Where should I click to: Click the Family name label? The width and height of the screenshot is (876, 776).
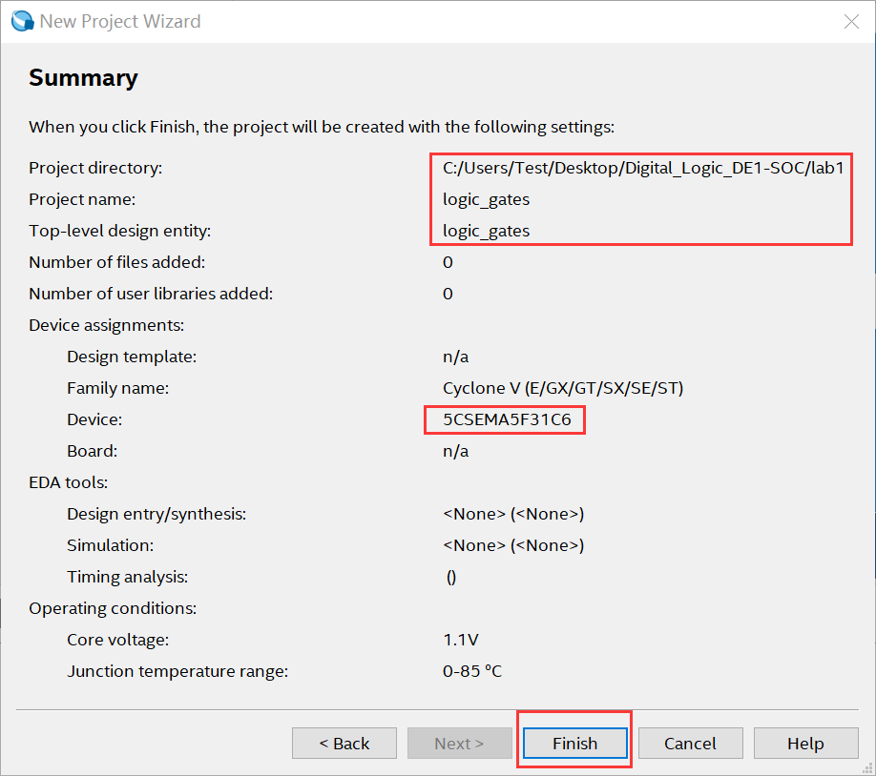click(x=118, y=388)
